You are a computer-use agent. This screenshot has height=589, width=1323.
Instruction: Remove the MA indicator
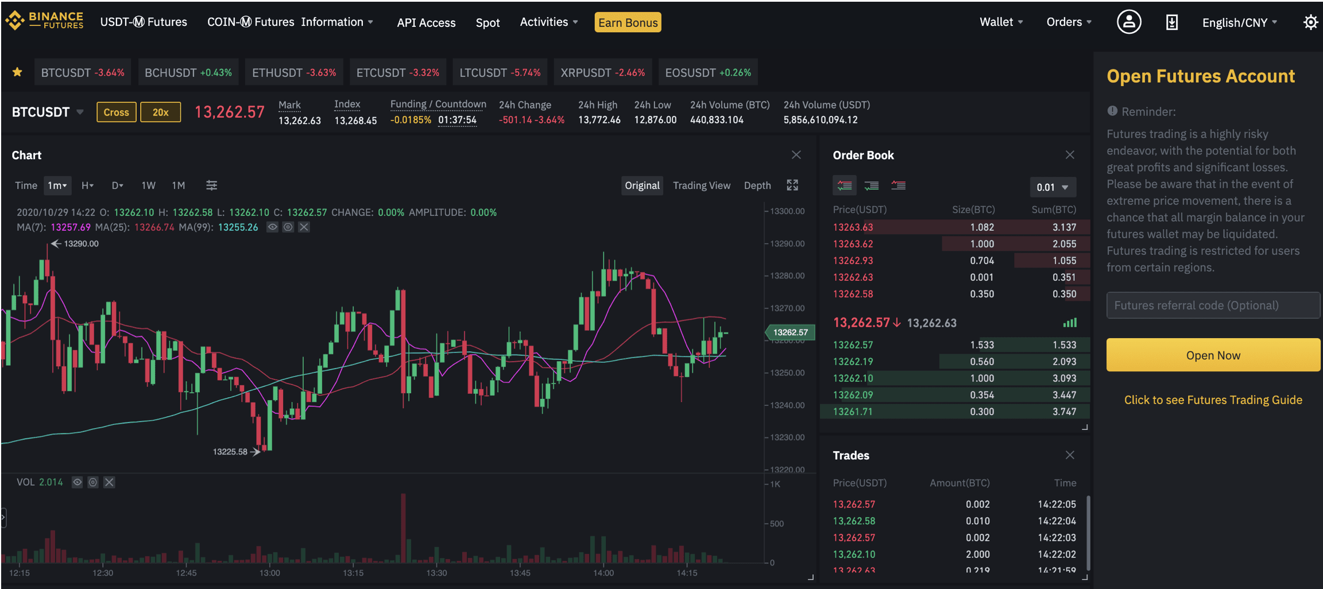(x=304, y=227)
